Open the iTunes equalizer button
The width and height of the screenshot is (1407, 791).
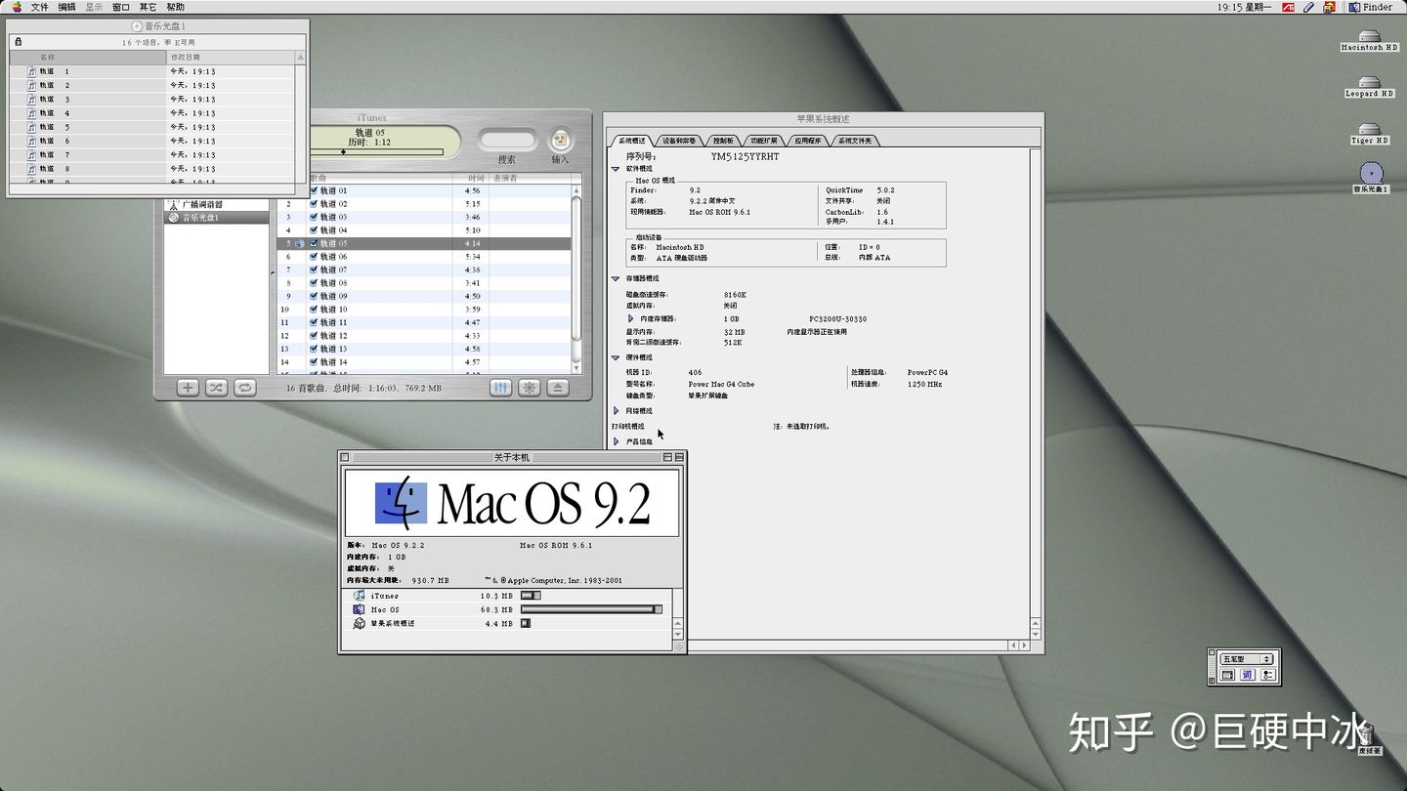click(x=500, y=388)
